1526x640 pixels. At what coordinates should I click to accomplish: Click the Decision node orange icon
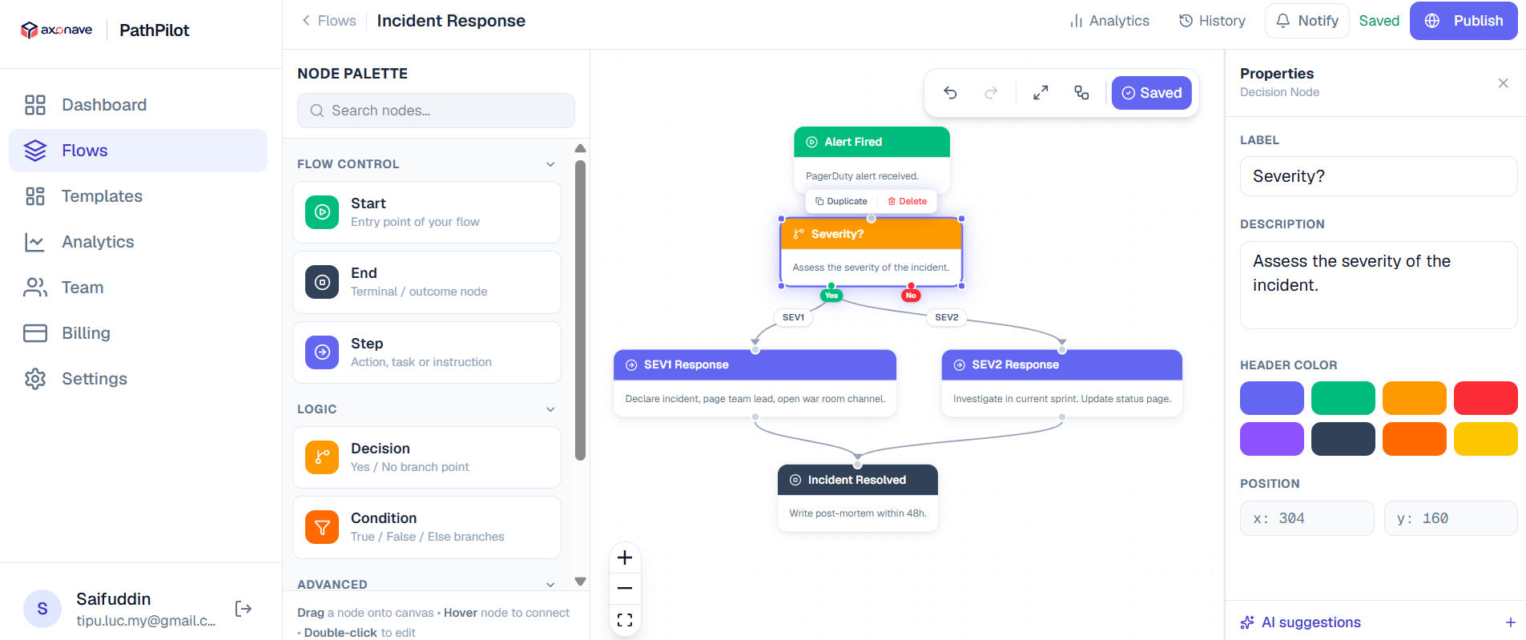(322, 457)
